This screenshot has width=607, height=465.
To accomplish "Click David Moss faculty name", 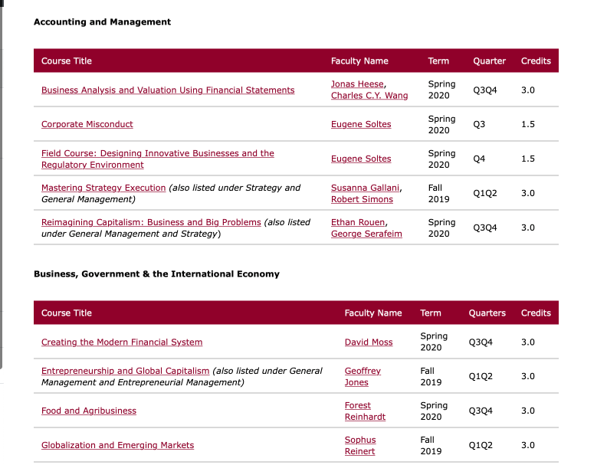I will 369,342.
